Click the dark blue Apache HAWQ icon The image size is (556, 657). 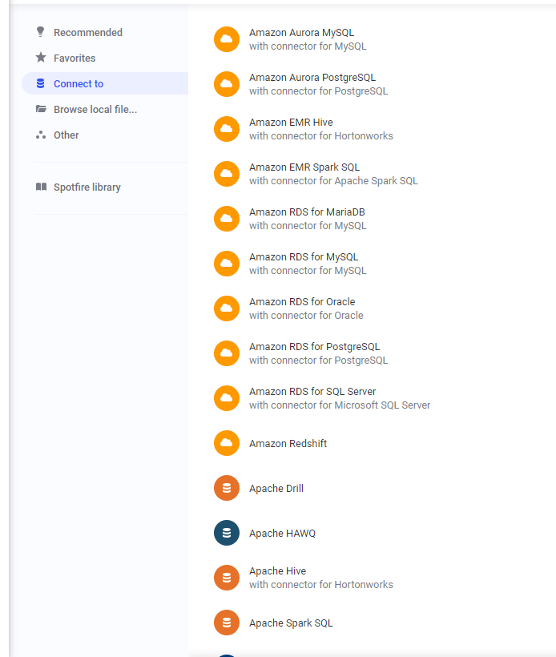227,533
